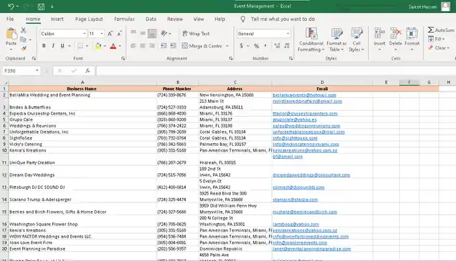The image size is (456, 261).
Task: Toggle underline formatting
Action: tap(63, 46)
